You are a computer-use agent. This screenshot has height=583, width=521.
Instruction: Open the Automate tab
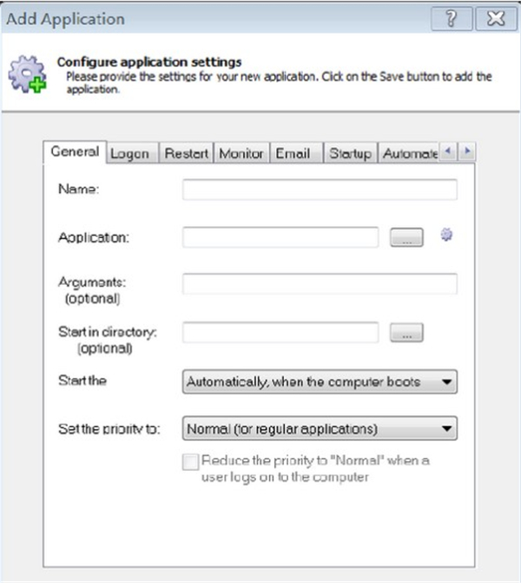point(409,153)
